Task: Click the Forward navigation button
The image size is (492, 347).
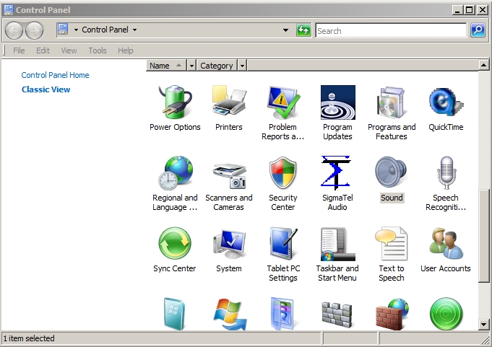Action: pos(34,31)
